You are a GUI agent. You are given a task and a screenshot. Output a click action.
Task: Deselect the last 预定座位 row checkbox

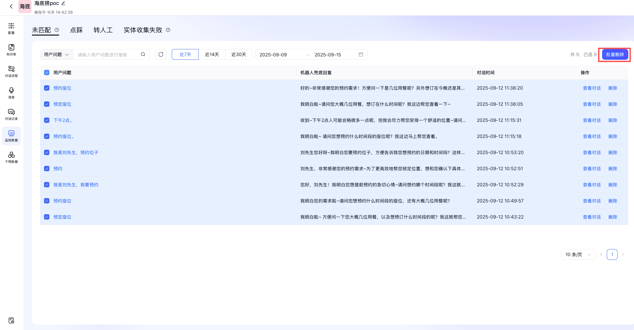pyautogui.click(x=46, y=217)
